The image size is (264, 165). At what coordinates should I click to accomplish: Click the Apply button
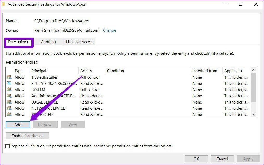click(248, 159)
